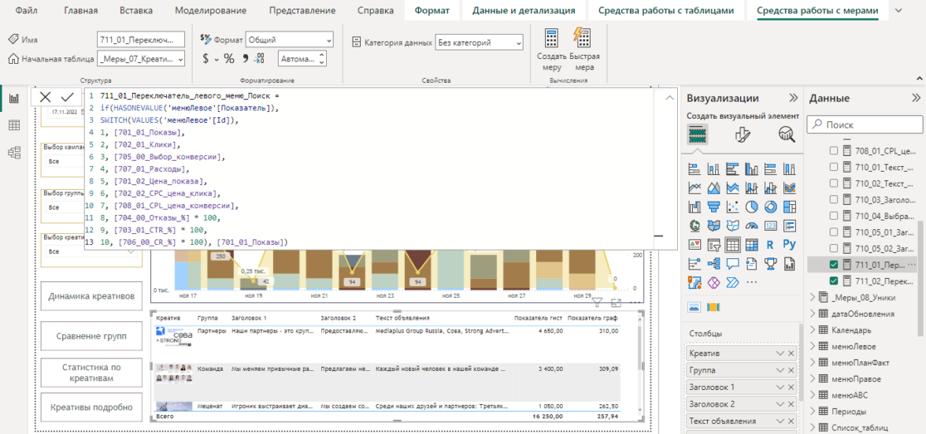The image size is (926, 434).
Task: Click the Поиск field in Data pane
Action: pos(865,124)
